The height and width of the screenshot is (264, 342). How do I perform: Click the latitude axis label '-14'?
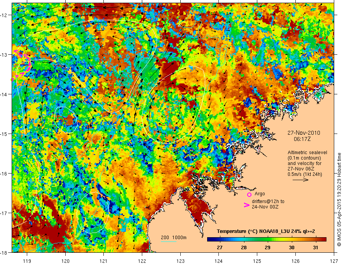[4, 94]
